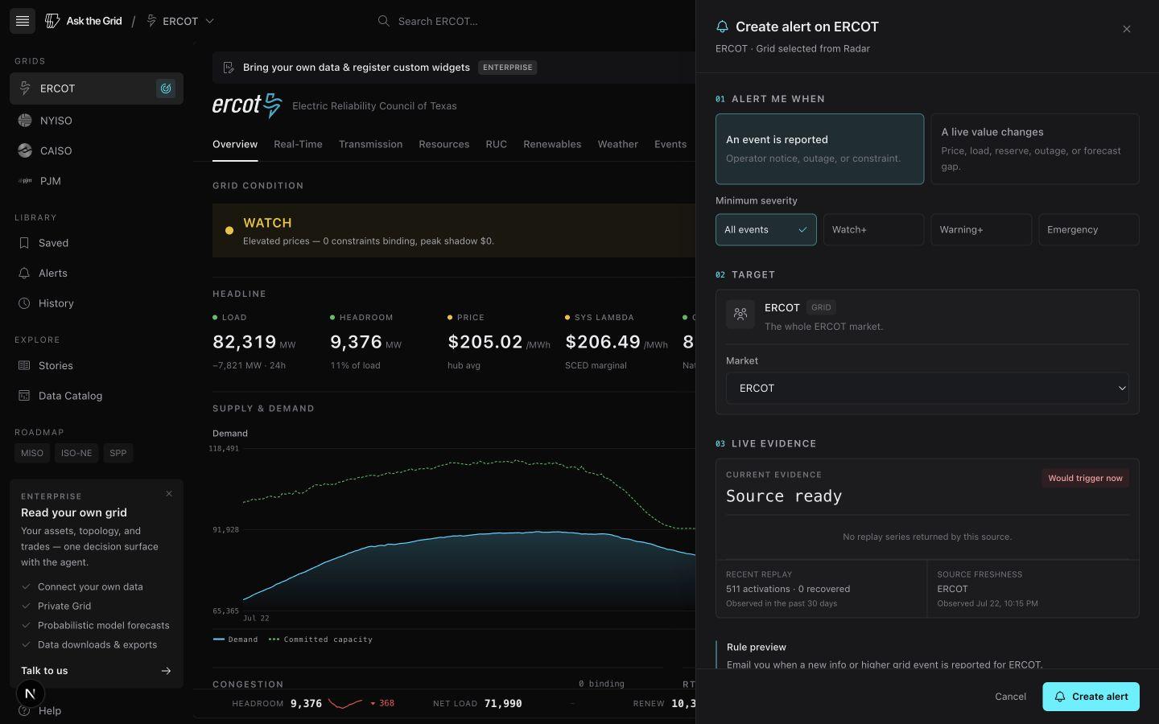Click the Data Catalog icon
1159x724 pixels.
(24, 396)
